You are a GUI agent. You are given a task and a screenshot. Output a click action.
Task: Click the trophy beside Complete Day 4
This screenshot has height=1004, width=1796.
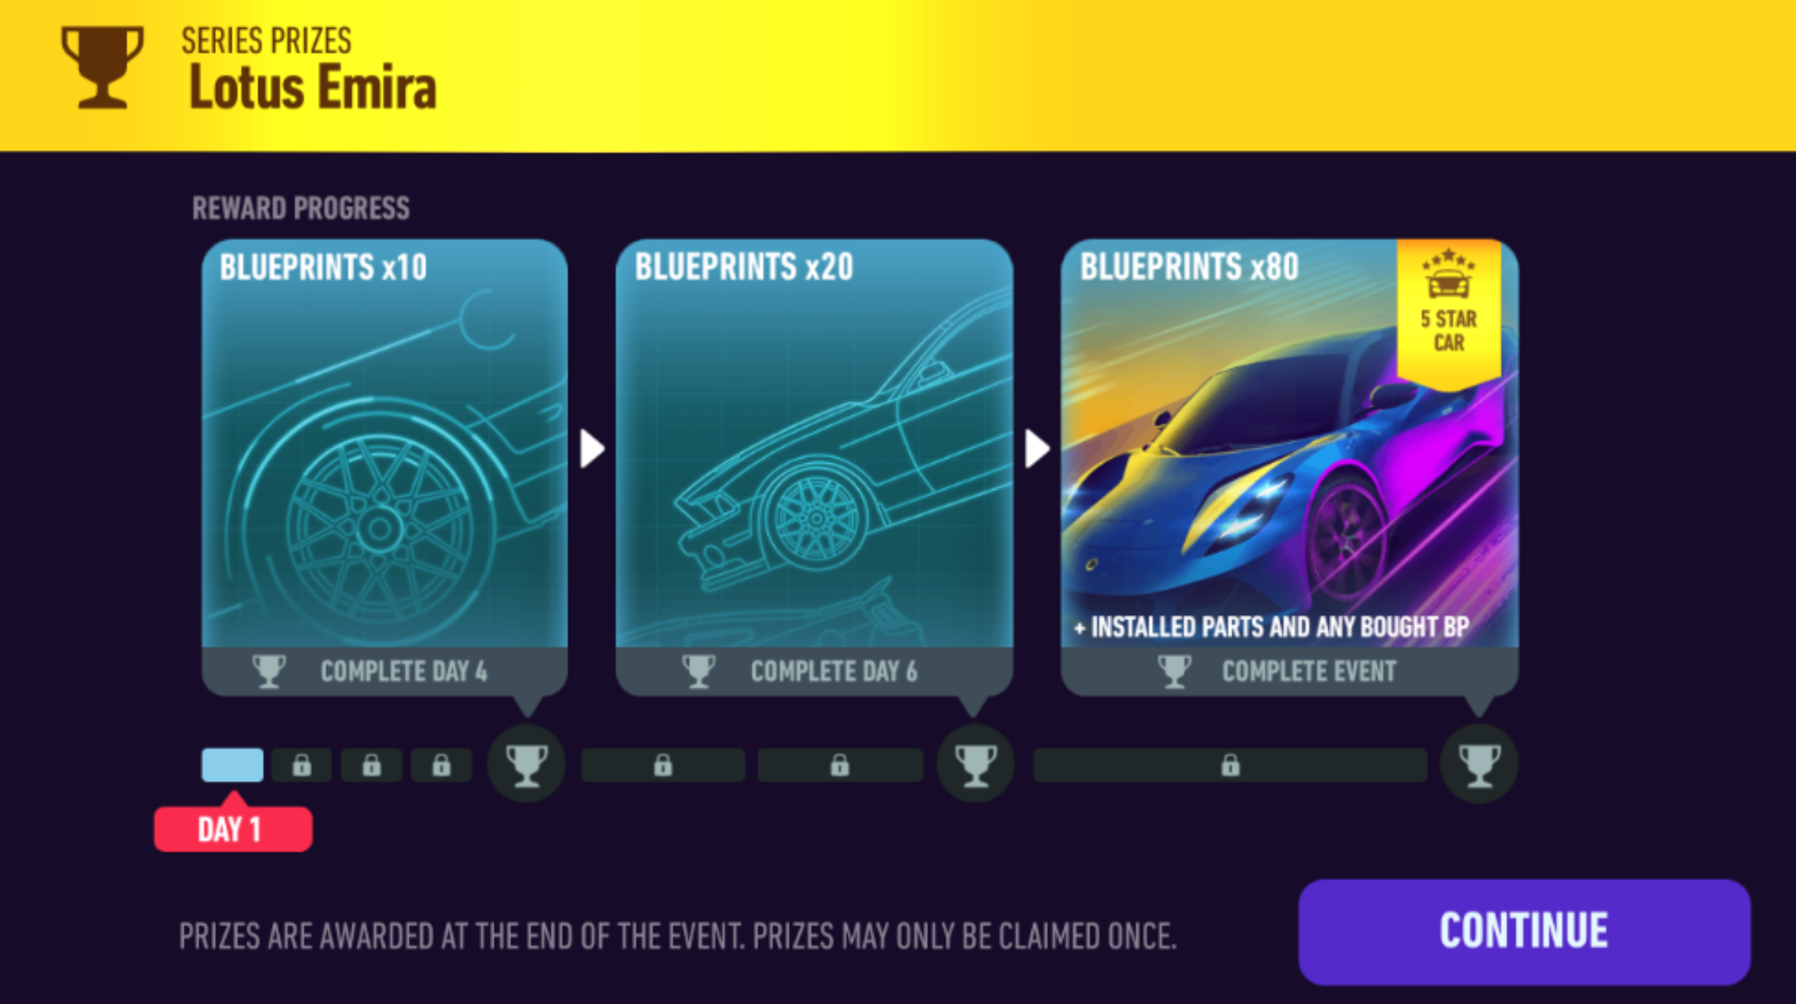(269, 671)
